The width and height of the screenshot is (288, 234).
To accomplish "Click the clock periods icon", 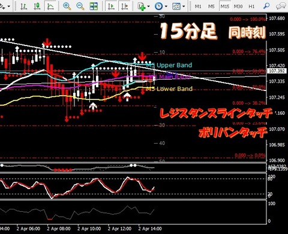I will point(158,7).
